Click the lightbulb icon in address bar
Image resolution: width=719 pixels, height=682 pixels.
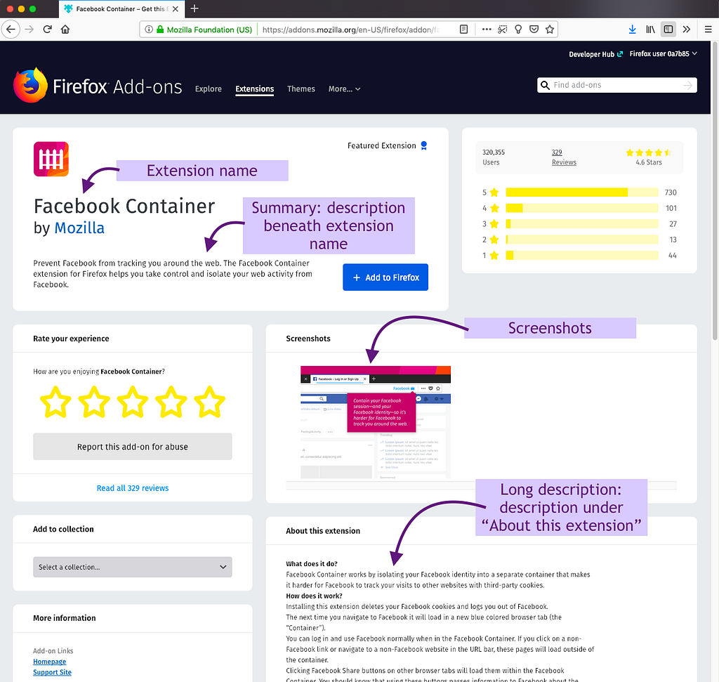(x=518, y=29)
